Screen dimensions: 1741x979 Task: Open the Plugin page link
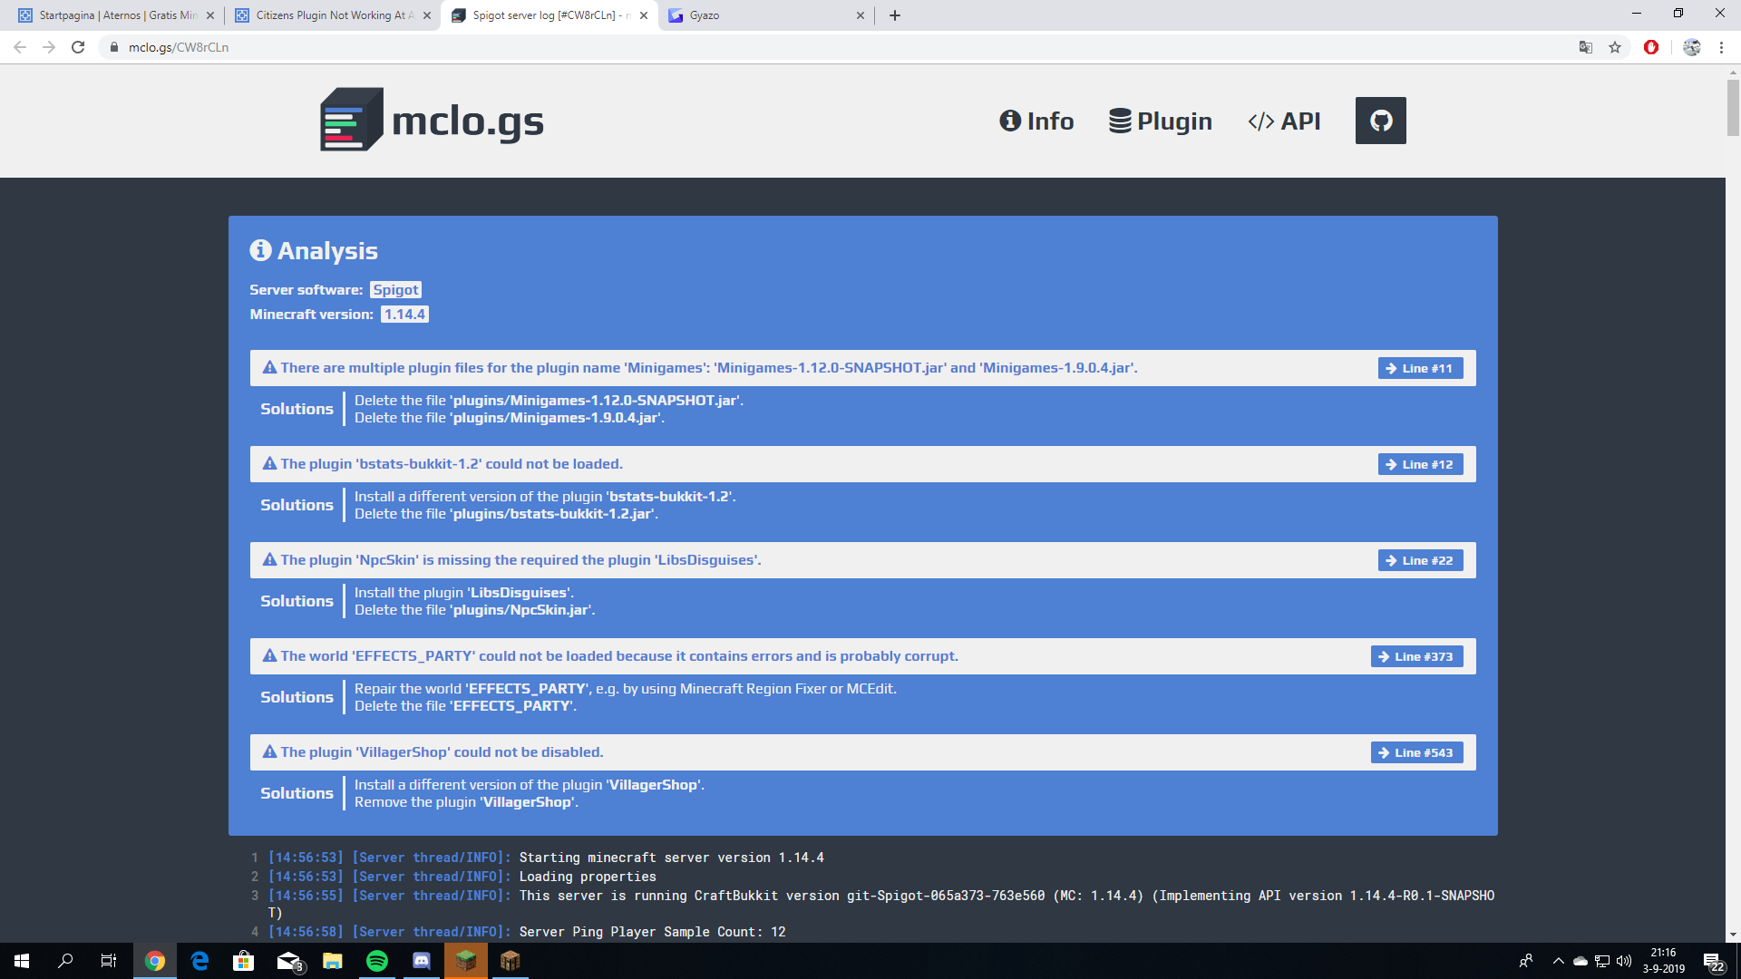click(1160, 121)
